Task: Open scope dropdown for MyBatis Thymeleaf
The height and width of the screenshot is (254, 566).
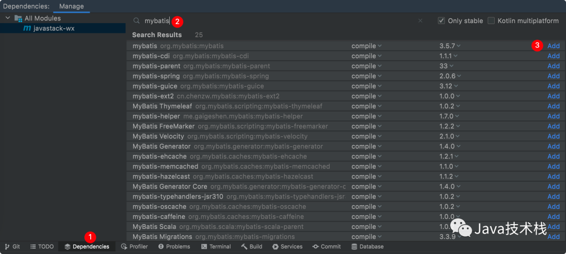Action: point(367,106)
